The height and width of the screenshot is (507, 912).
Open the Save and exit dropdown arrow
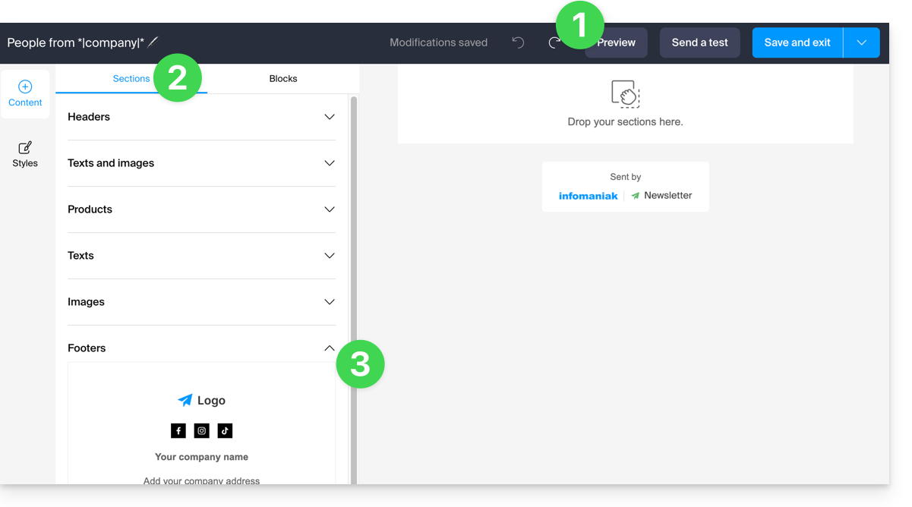[861, 43]
